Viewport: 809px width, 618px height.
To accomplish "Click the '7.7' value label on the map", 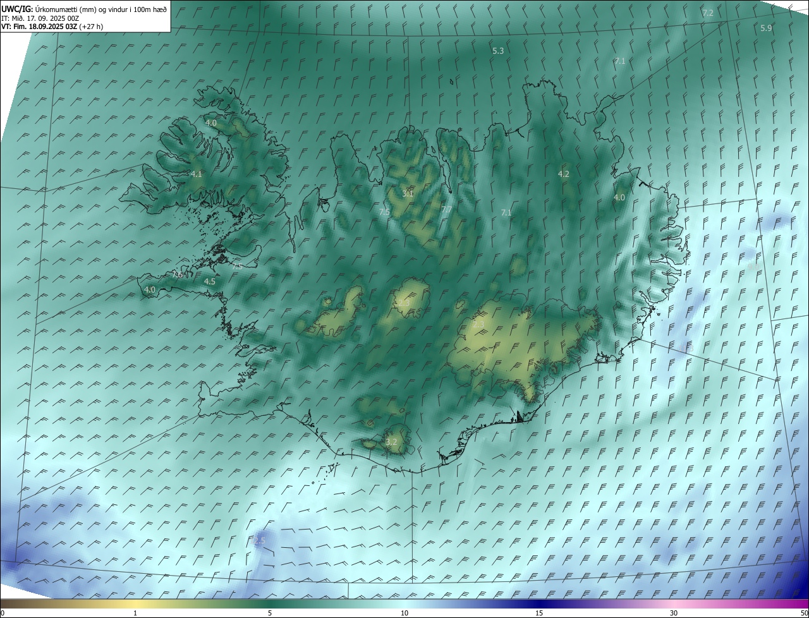I will point(446,210).
